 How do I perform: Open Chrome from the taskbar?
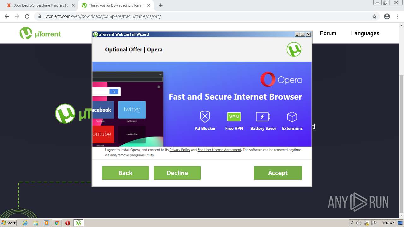57,223
